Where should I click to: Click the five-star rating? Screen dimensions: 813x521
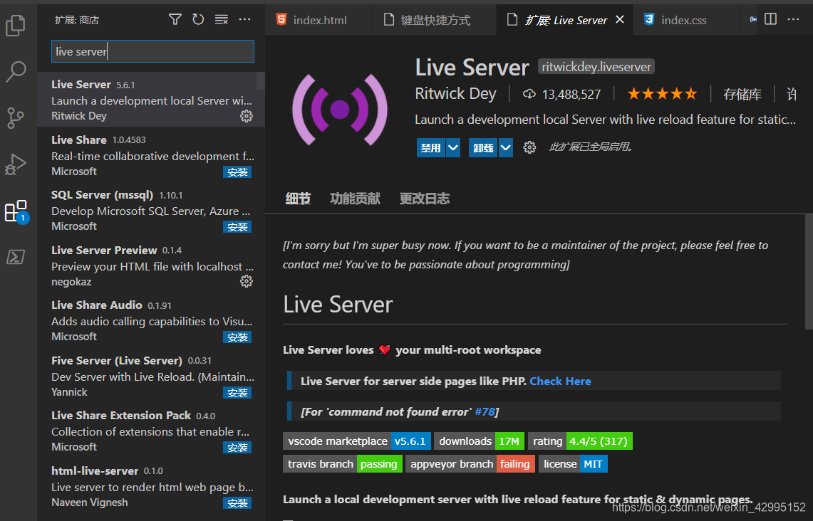tap(662, 94)
